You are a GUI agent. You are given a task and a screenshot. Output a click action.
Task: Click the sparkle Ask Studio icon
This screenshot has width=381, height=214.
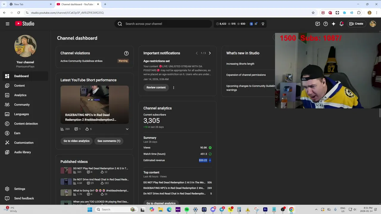point(334,24)
